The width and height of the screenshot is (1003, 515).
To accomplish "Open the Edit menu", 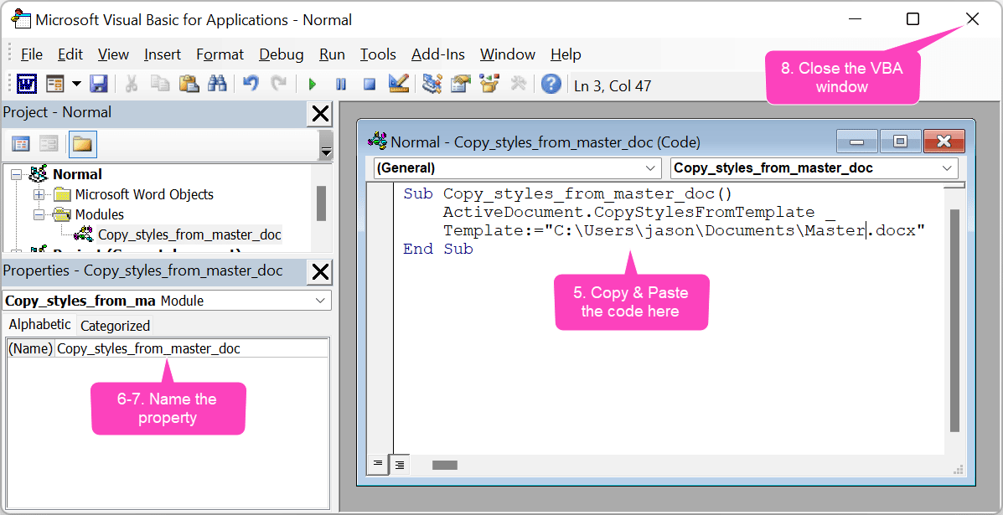I will point(70,54).
